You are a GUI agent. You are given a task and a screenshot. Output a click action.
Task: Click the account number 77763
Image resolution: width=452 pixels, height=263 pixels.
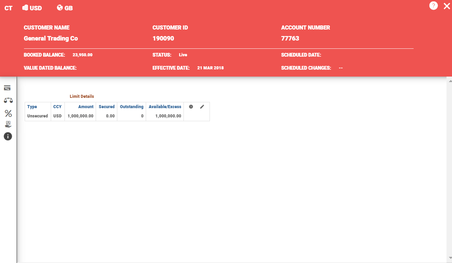pos(290,38)
